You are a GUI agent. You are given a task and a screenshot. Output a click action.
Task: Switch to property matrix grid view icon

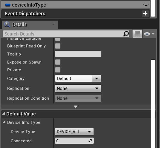137,34
